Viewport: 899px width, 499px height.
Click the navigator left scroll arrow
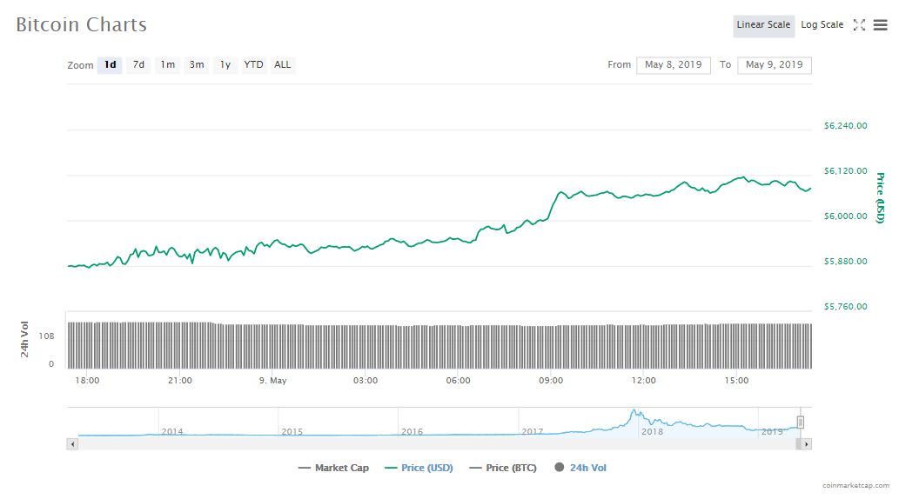tap(72, 444)
